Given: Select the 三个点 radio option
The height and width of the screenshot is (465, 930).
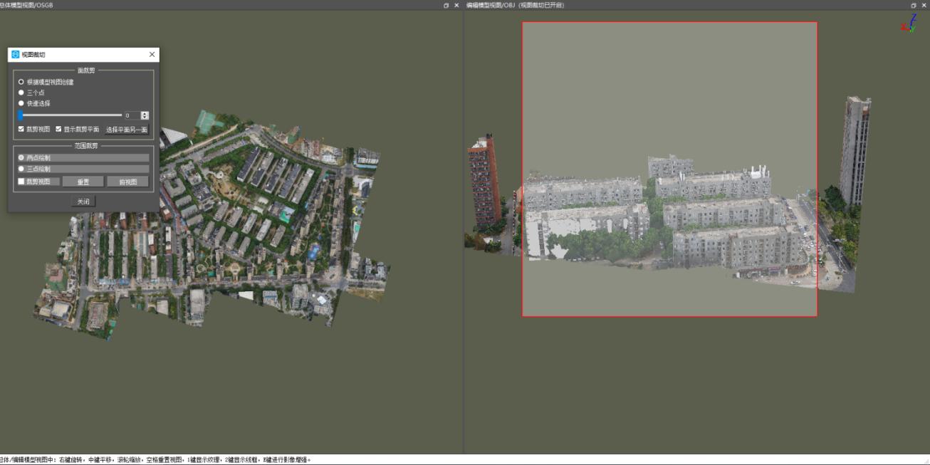Looking at the screenshot, I should click(x=21, y=93).
